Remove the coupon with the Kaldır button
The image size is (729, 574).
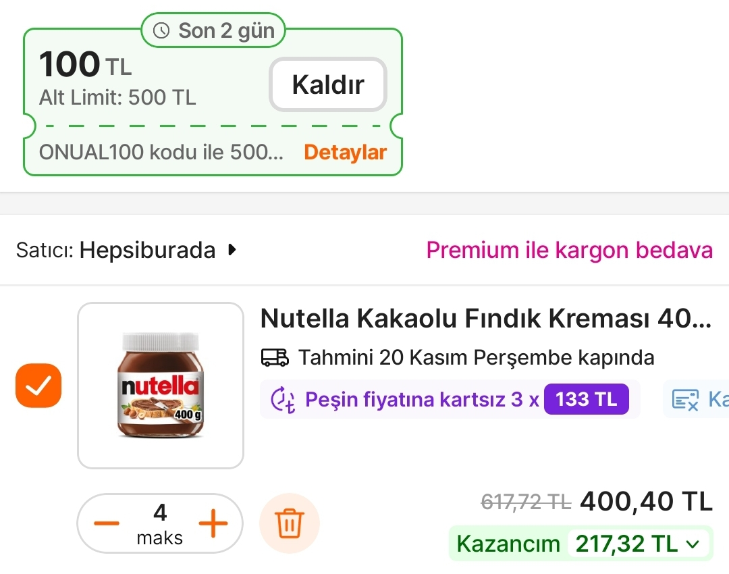point(328,84)
